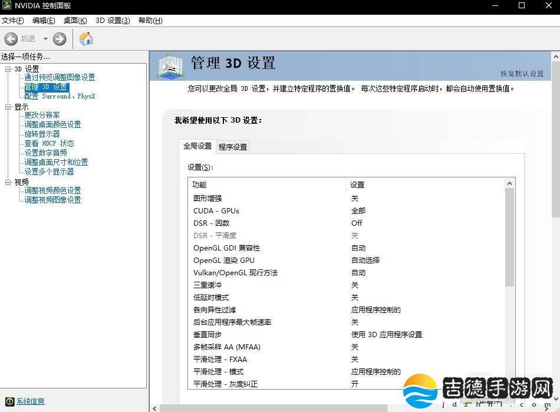Switch to the 程序设置 tab
Screen dimensions: 560x412
233,147
